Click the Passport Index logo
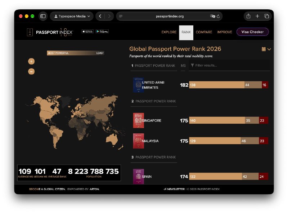288x213 pixels. (x=50, y=32)
